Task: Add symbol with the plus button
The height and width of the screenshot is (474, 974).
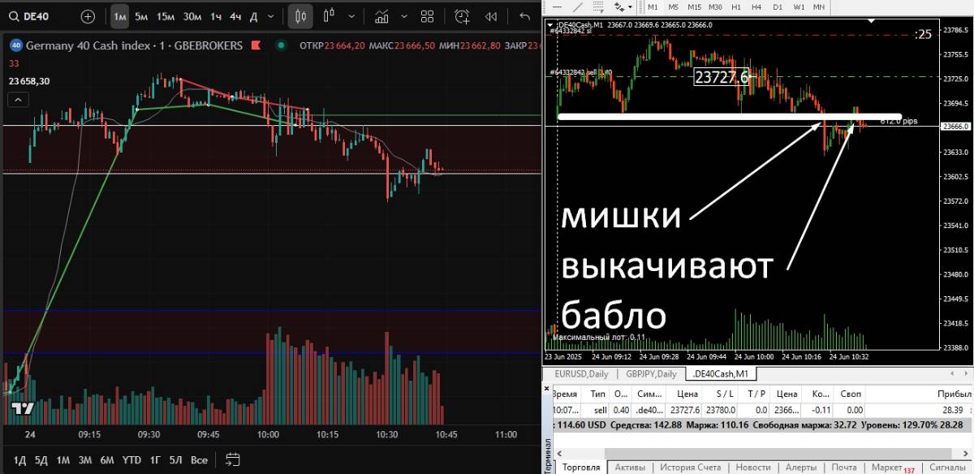Action: (x=88, y=16)
